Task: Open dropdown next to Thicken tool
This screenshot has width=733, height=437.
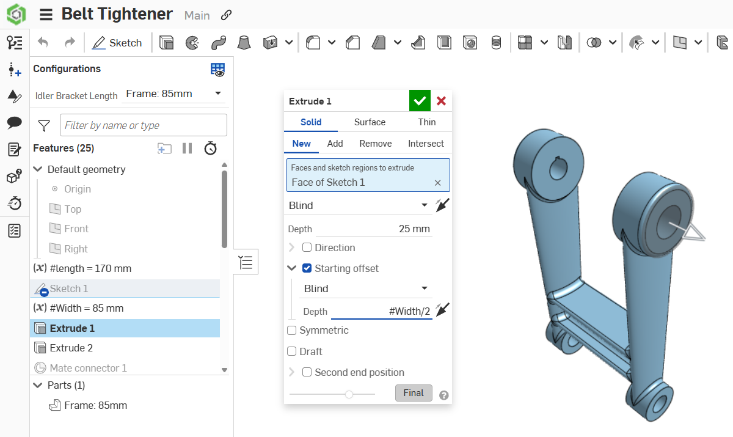Action: pos(288,43)
